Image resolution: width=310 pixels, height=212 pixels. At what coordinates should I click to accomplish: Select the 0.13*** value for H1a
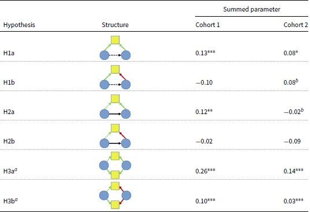[x=205, y=53]
